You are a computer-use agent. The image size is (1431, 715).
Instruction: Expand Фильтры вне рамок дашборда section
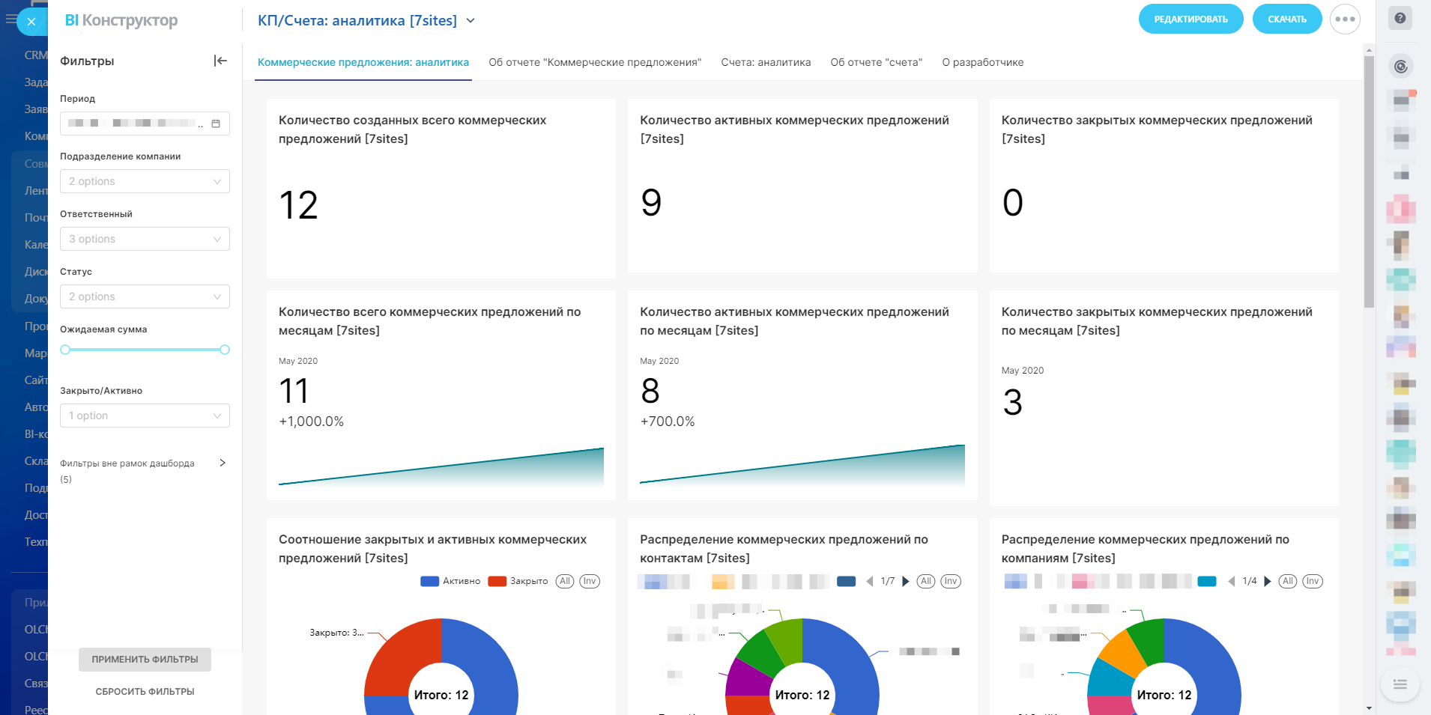[222, 463]
